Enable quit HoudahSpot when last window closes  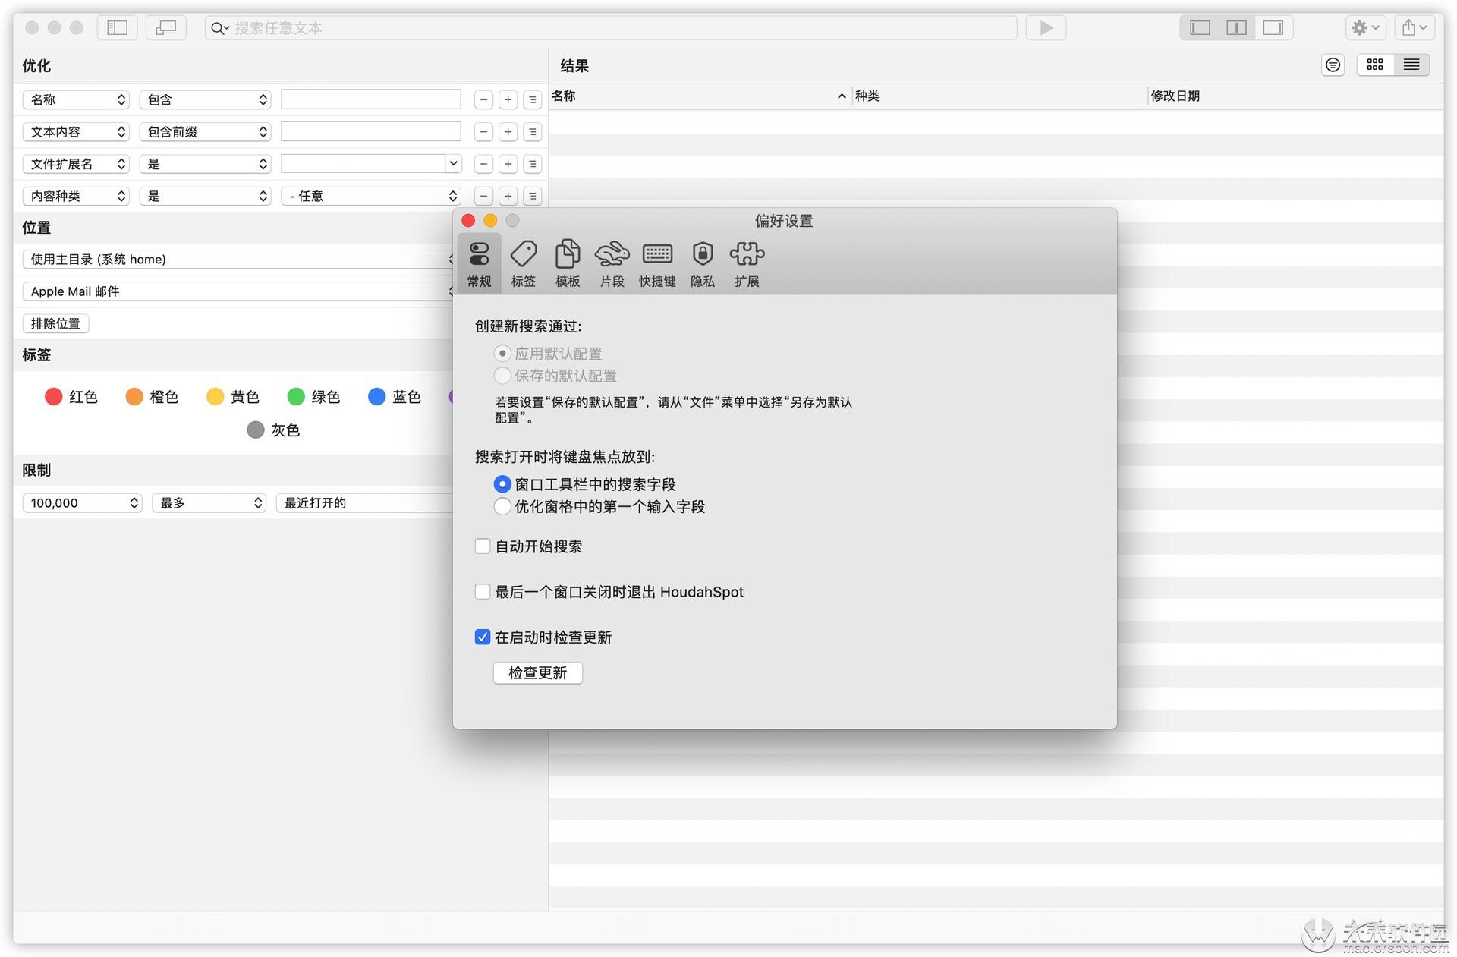(x=482, y=592)
